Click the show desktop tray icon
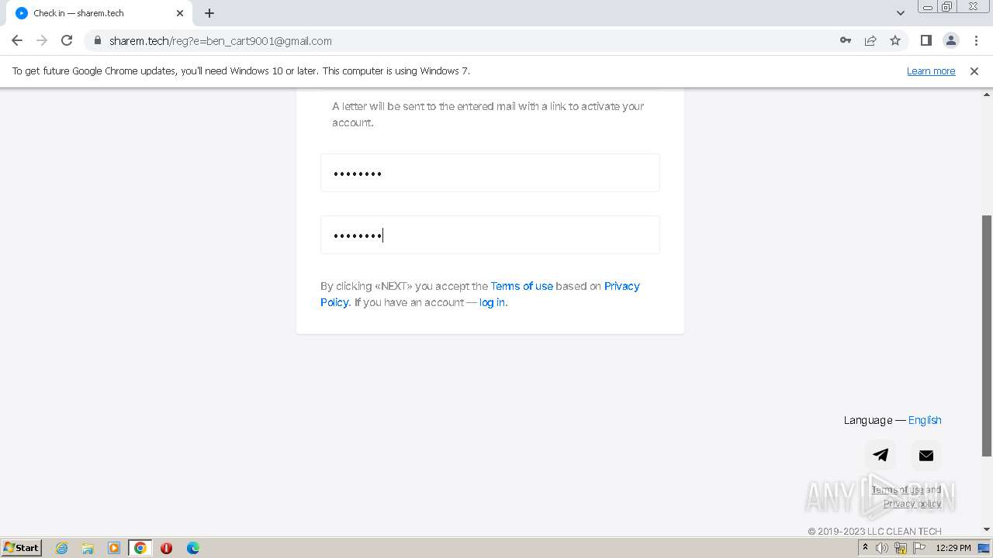 [984, 548]
